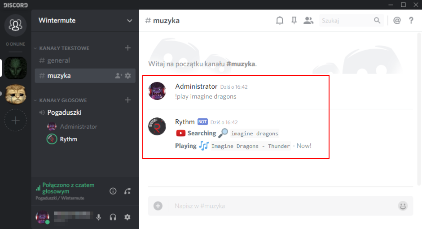The height and width of the screenshot is (229, 422).
Task: Click the Rythm username in chat
Action: tap(185, 122)
